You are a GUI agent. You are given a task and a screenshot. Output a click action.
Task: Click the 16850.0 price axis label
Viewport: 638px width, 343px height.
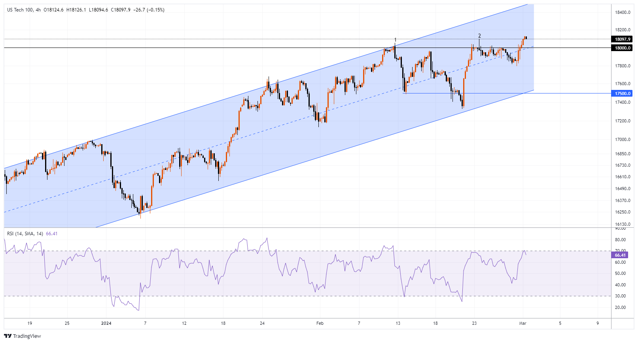(623, 154)
